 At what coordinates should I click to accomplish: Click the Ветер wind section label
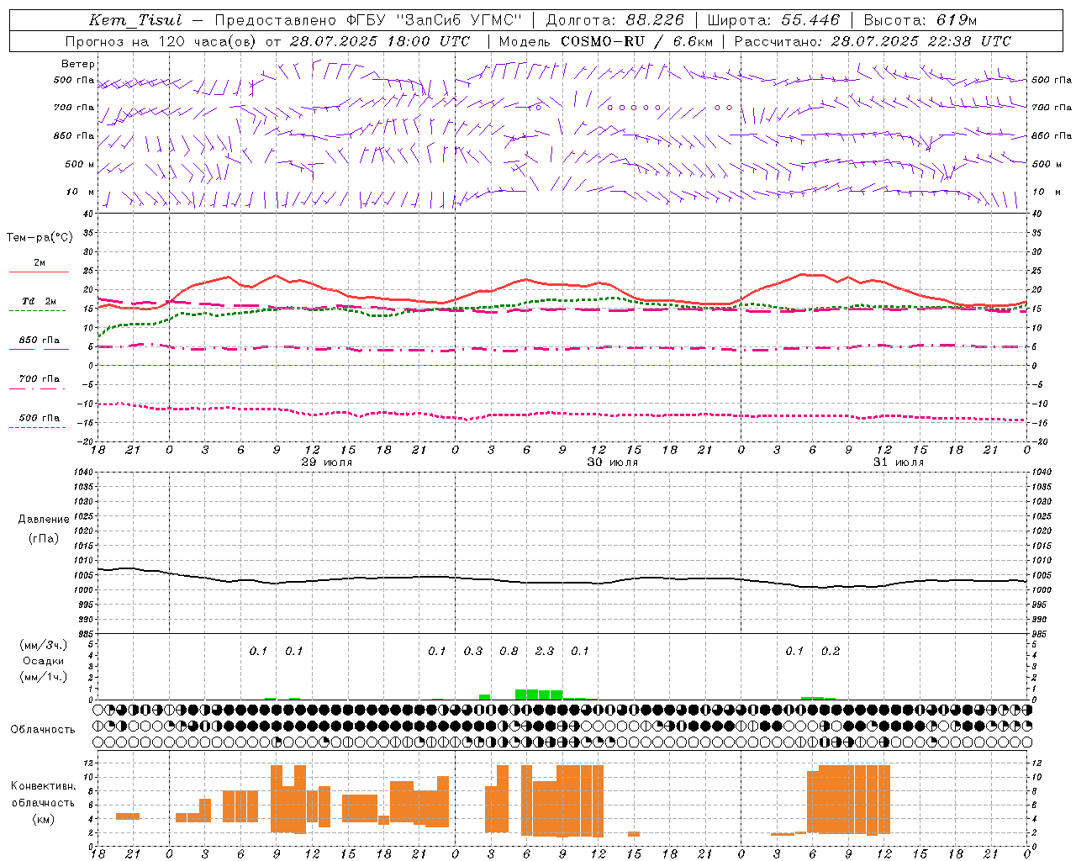(78, 64)
